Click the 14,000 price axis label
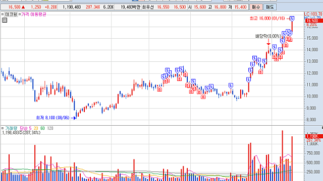Image resolution: width=323 pixels, height=181 pixels. [x=312, y=50]
